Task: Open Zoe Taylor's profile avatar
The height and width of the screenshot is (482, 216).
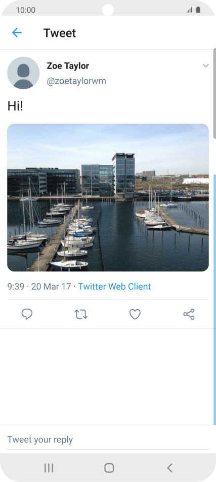Action: [x=23, y=73]
